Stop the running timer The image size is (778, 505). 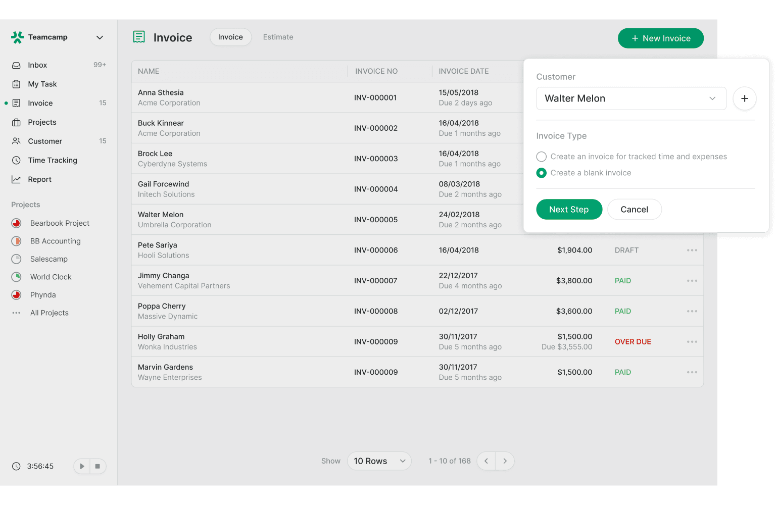point(98,466)
